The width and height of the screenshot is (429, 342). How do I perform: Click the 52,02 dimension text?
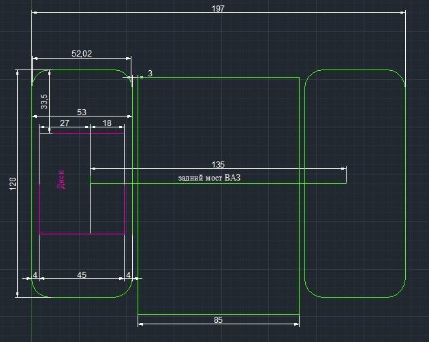click(x=82, y=54)
